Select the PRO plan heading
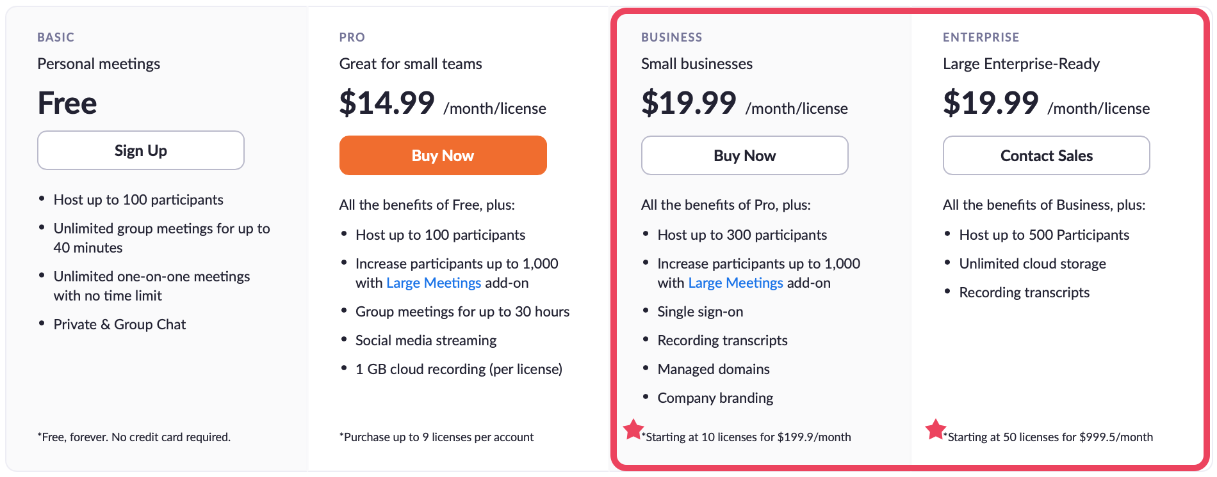 tap(352, 37)
